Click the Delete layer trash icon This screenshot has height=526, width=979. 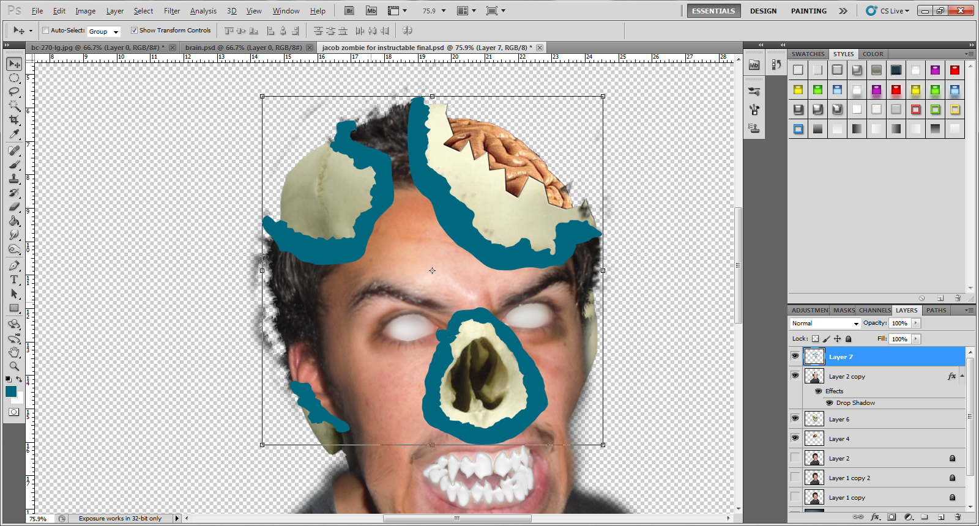point(958,517)
